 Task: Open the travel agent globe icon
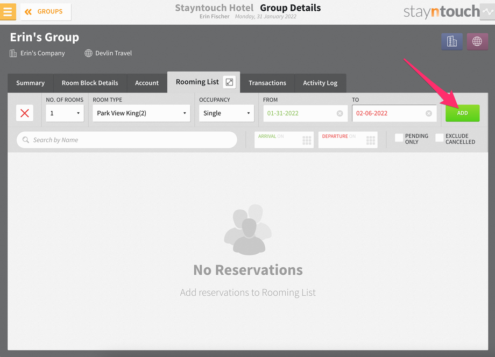[x=477, y=41]
